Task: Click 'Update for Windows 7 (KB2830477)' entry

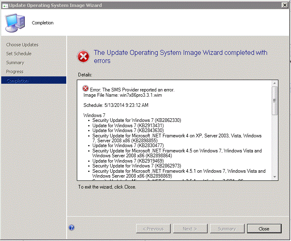Action: pos(128,145)
